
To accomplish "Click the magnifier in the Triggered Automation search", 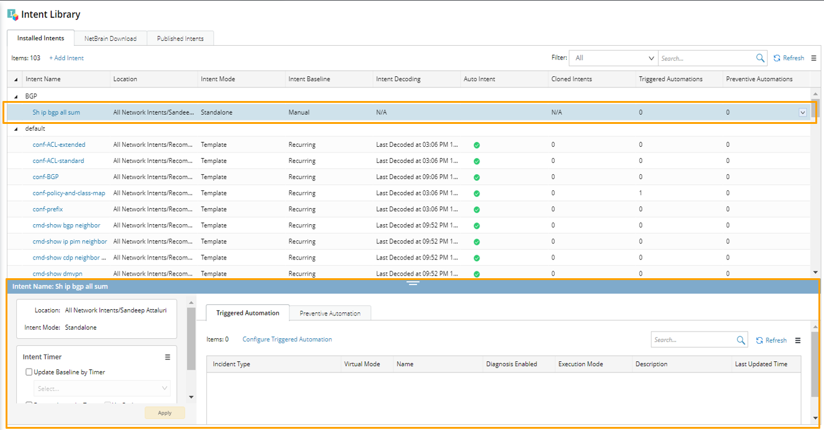I will 741,340.
